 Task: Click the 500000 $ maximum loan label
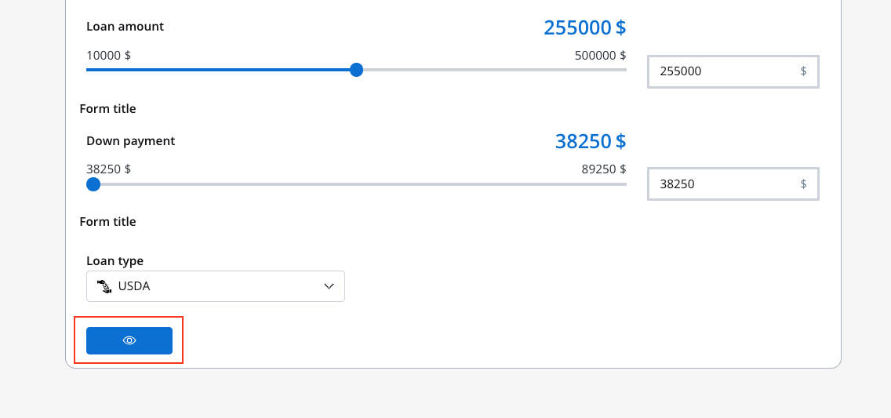600,56
